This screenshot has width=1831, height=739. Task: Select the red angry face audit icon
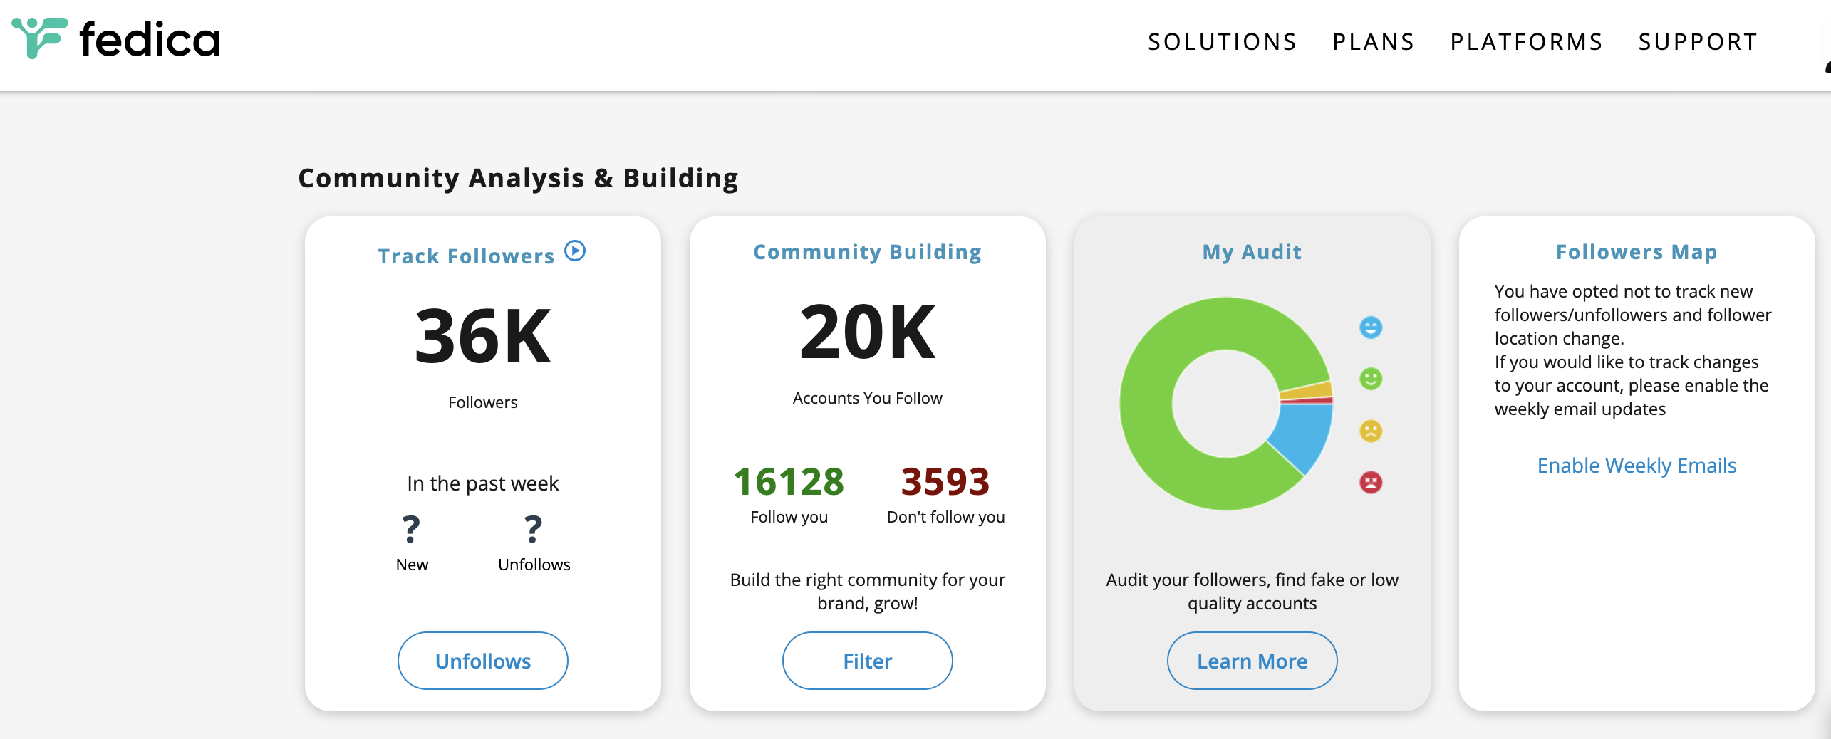pos(1371,481)
